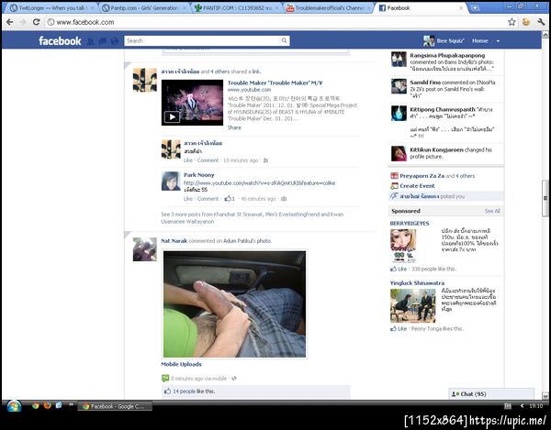551x430 pixels.
Task: Open the Yingluck Shinawatra ad thumbnail
Action: pos(412,305)
